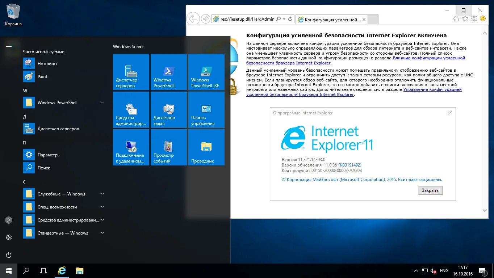Close the О программе Internet Explorer dialog

tap(450, 113)
